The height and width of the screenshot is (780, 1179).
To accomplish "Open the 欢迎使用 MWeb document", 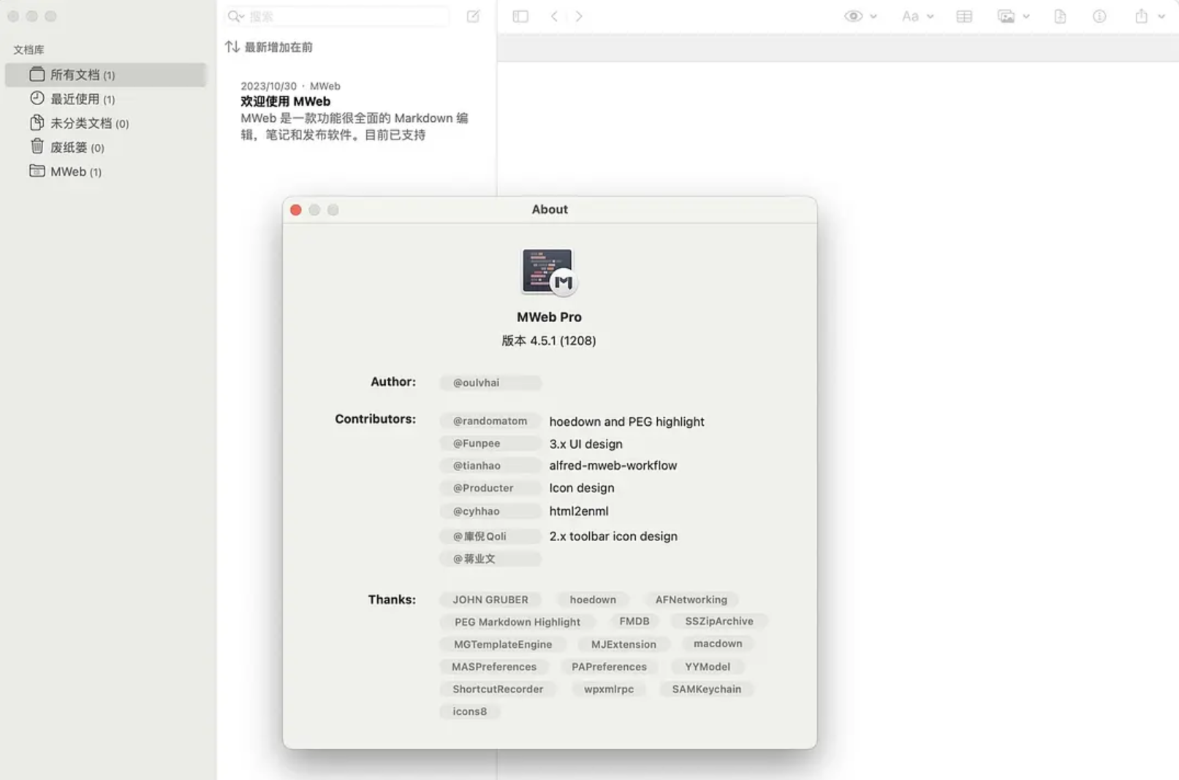I will coord(356,110).
